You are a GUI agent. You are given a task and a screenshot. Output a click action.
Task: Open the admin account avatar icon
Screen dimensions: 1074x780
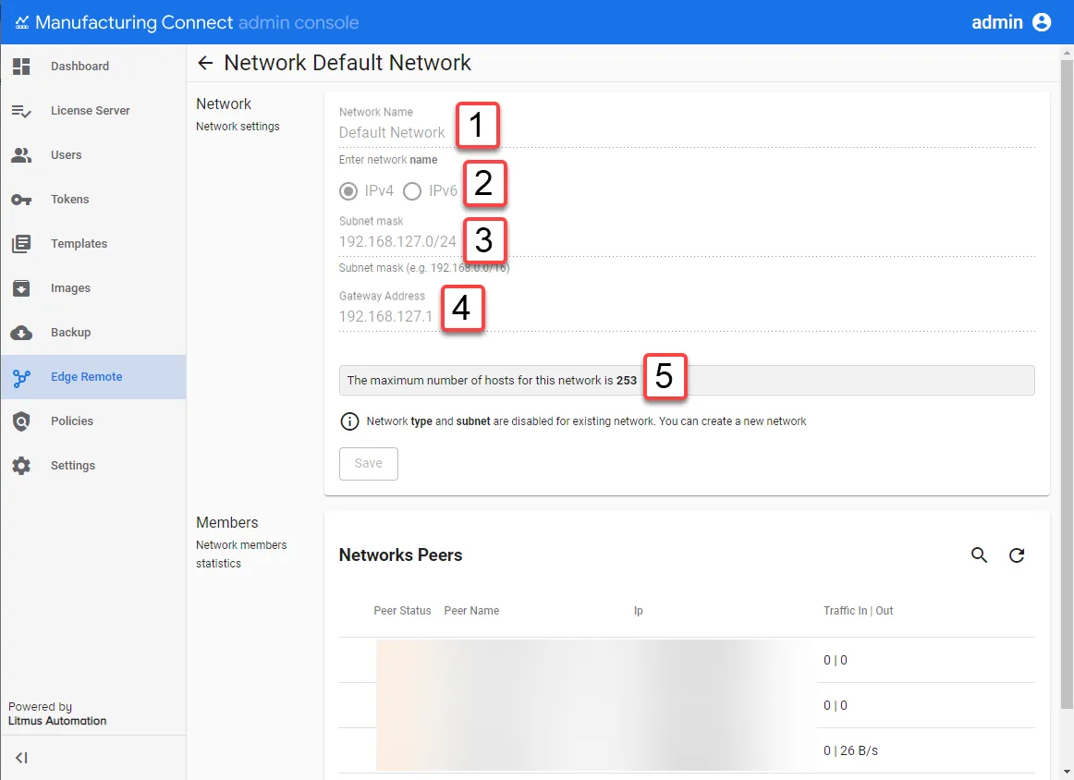point(1041,22)
